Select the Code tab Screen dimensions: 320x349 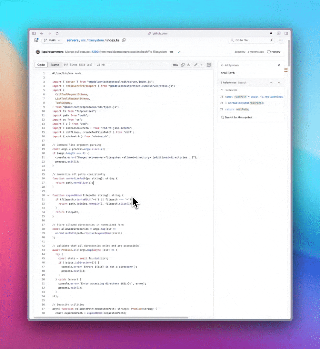41,65
